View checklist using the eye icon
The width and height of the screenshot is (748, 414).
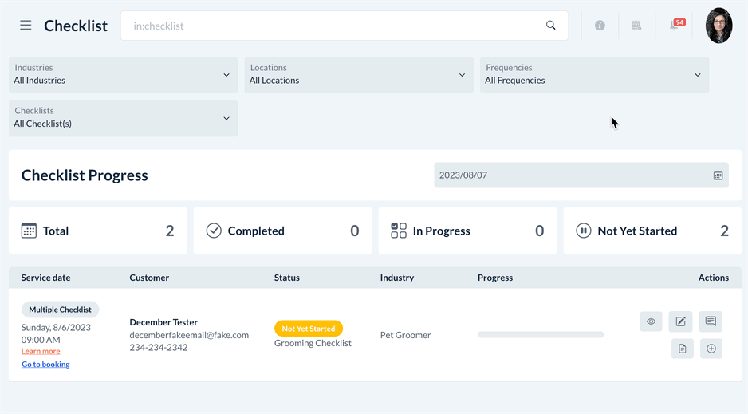(651, 321)
